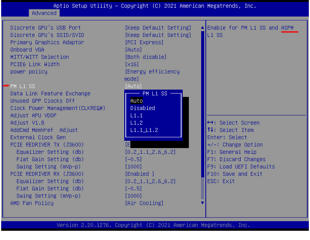Click the Select Screen arrows hint
The image size is (310, 240).
(x=233, y=123)
